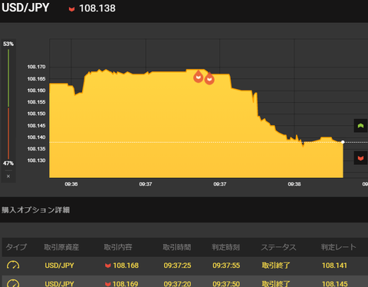This screenshot has width=368, height=287.
Task: Click USD/JPY in the 09:37:25 trade row
Action: click(x=59, y=266)
